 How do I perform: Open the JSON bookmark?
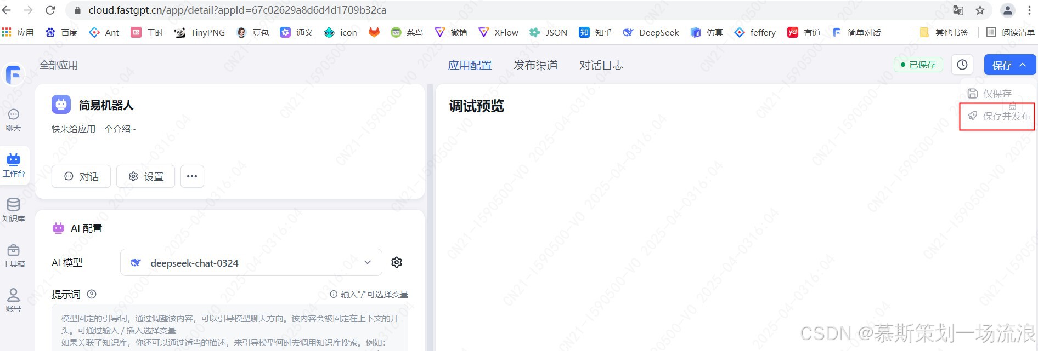pos(548,32)
